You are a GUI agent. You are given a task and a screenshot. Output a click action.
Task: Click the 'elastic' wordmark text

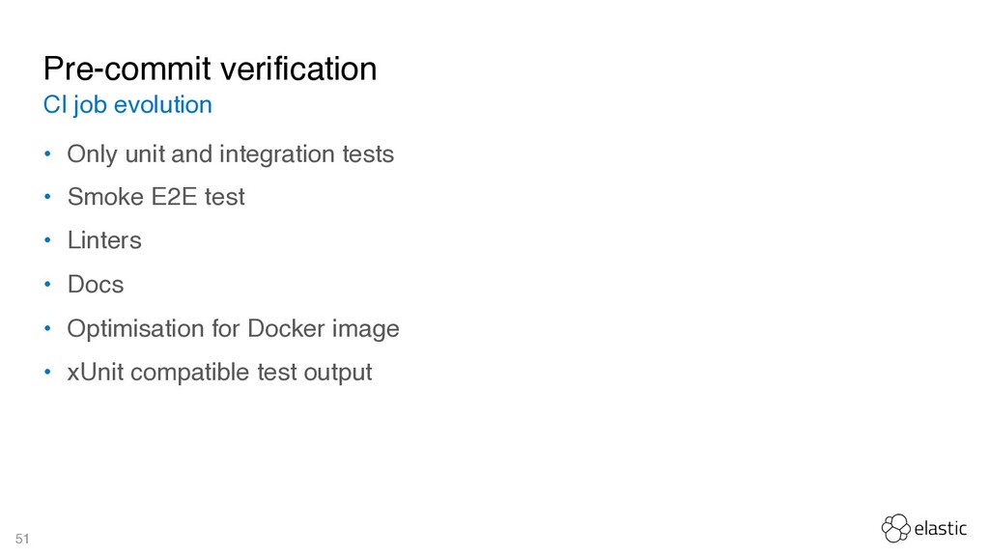pyautogui.click(x=940, y=528)
